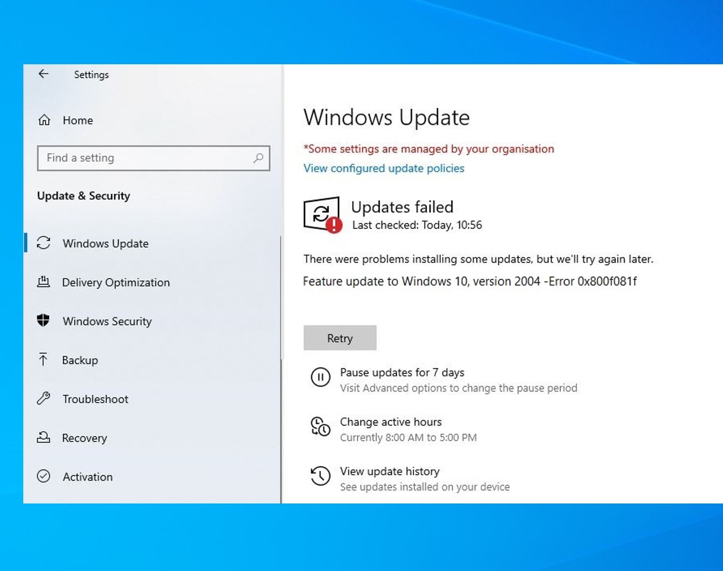Click the managed by your organisation notice
This screenshot has height=571, width=723.
429,149
